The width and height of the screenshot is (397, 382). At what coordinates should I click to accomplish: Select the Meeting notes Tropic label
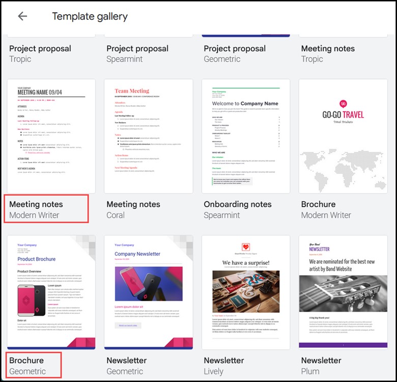(x=328, y=53)
